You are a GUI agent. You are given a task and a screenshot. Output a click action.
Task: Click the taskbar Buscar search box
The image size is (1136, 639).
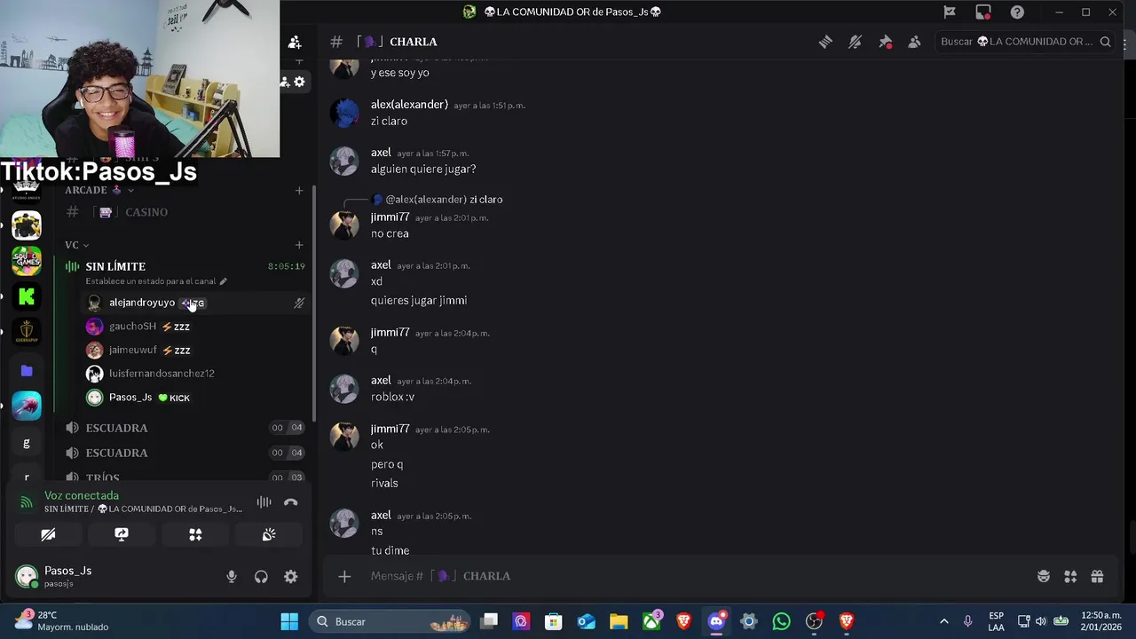tap(390, 621)
